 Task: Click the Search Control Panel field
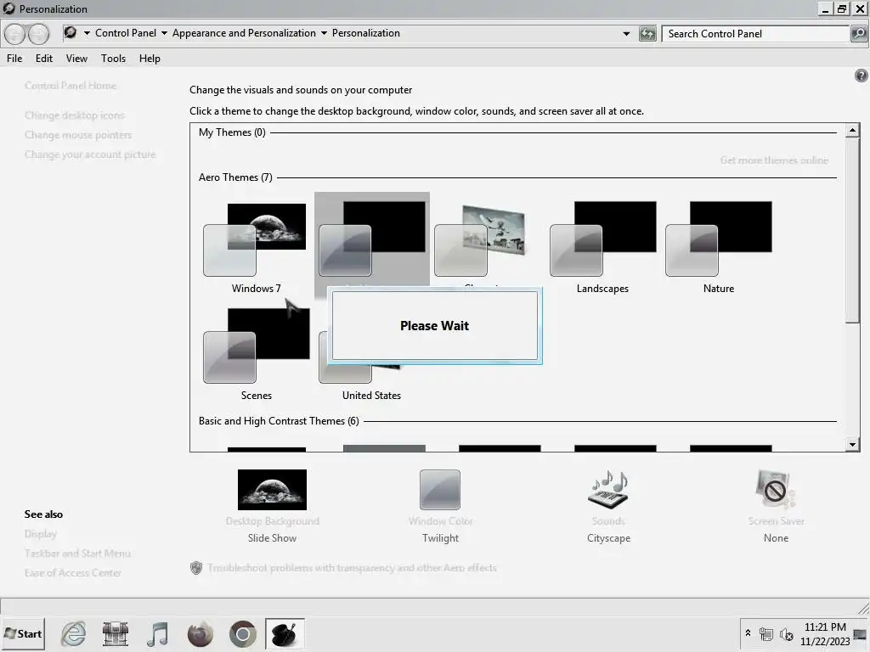coord(755,34)
